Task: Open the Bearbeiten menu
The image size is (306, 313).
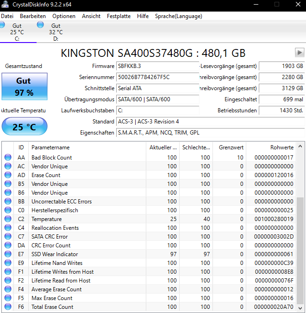Action: pyautogui.click(x=33, y=16)
